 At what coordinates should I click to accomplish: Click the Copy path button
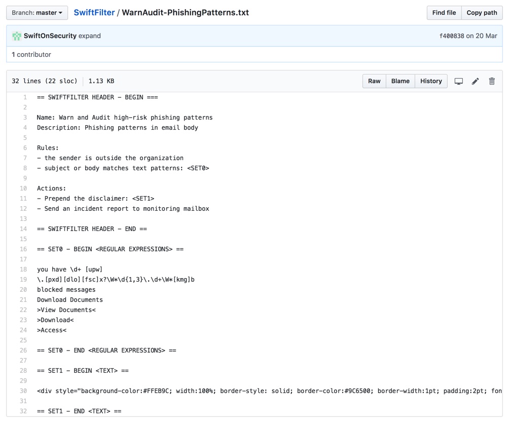click(x=482, y=12)
